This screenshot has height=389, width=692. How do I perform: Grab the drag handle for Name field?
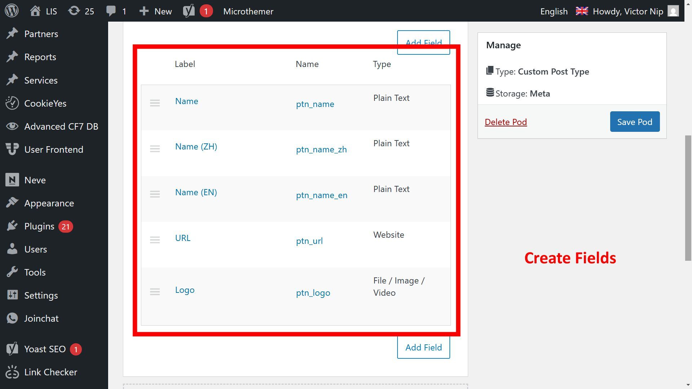[155, 103]
